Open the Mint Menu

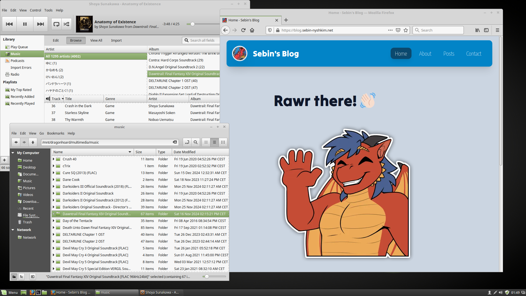point(10,292)
